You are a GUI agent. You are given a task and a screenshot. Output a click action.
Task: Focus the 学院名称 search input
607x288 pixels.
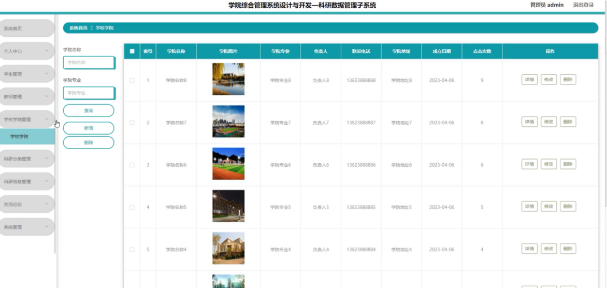click(89, 62)
